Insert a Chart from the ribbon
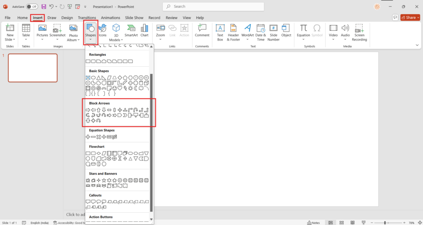This screenshot has width=423, height=225. pos(144,31)
